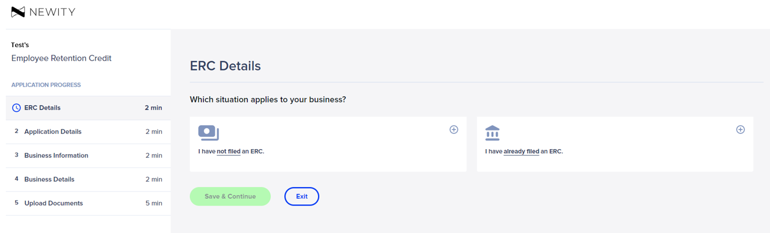Click the bank building icon on already filed card
Viewport: 770px width, 233px height.
(x=493, y=133)
